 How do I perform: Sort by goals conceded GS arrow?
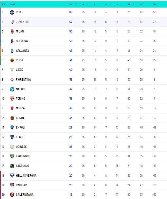click(146, 4)
